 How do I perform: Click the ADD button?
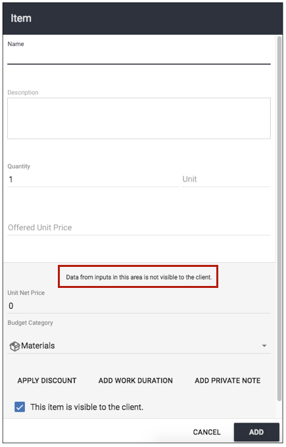(x=256, y=432)
